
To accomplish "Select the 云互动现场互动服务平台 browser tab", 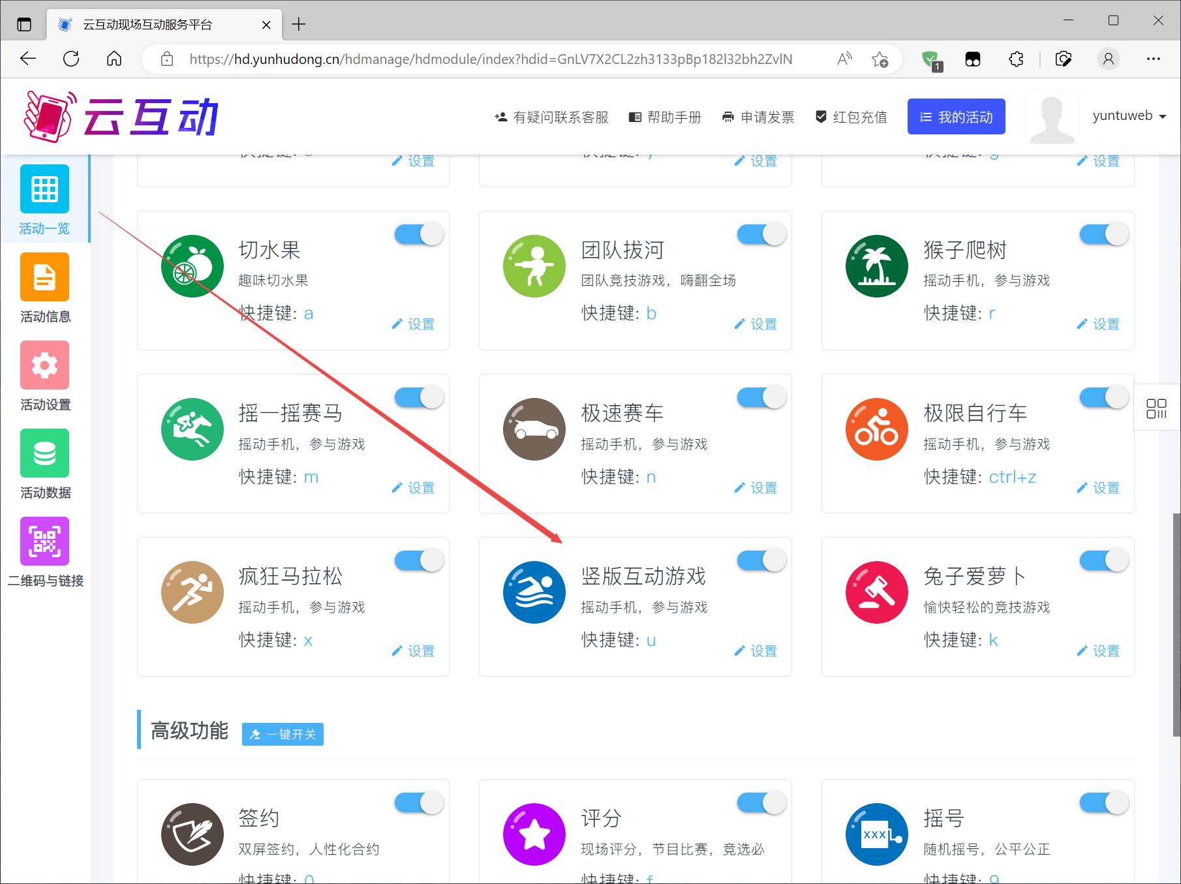I will click(x=164, y=25).
